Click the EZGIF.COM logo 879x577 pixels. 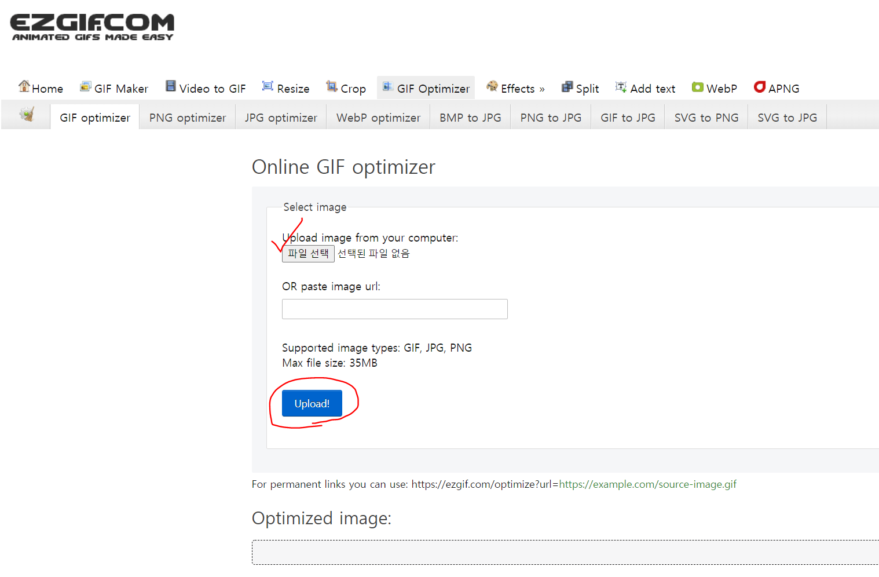click(x=92, y=27)
